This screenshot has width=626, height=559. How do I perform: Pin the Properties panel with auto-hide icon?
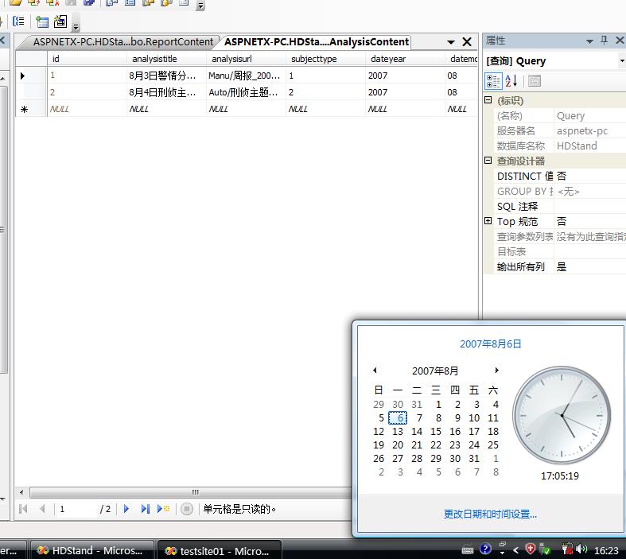pos(604,41)
